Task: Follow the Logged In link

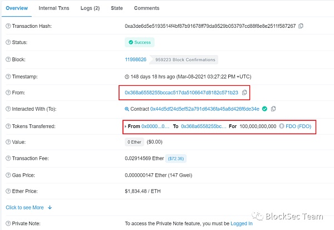Action: coord(242,223)
